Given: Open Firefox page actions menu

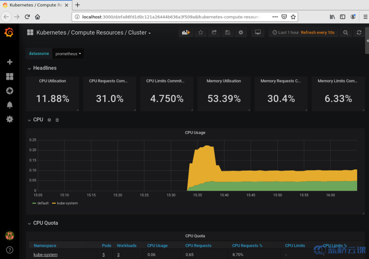Looking at the screenshot, I should pyautogui.click(x=275, y=17).
